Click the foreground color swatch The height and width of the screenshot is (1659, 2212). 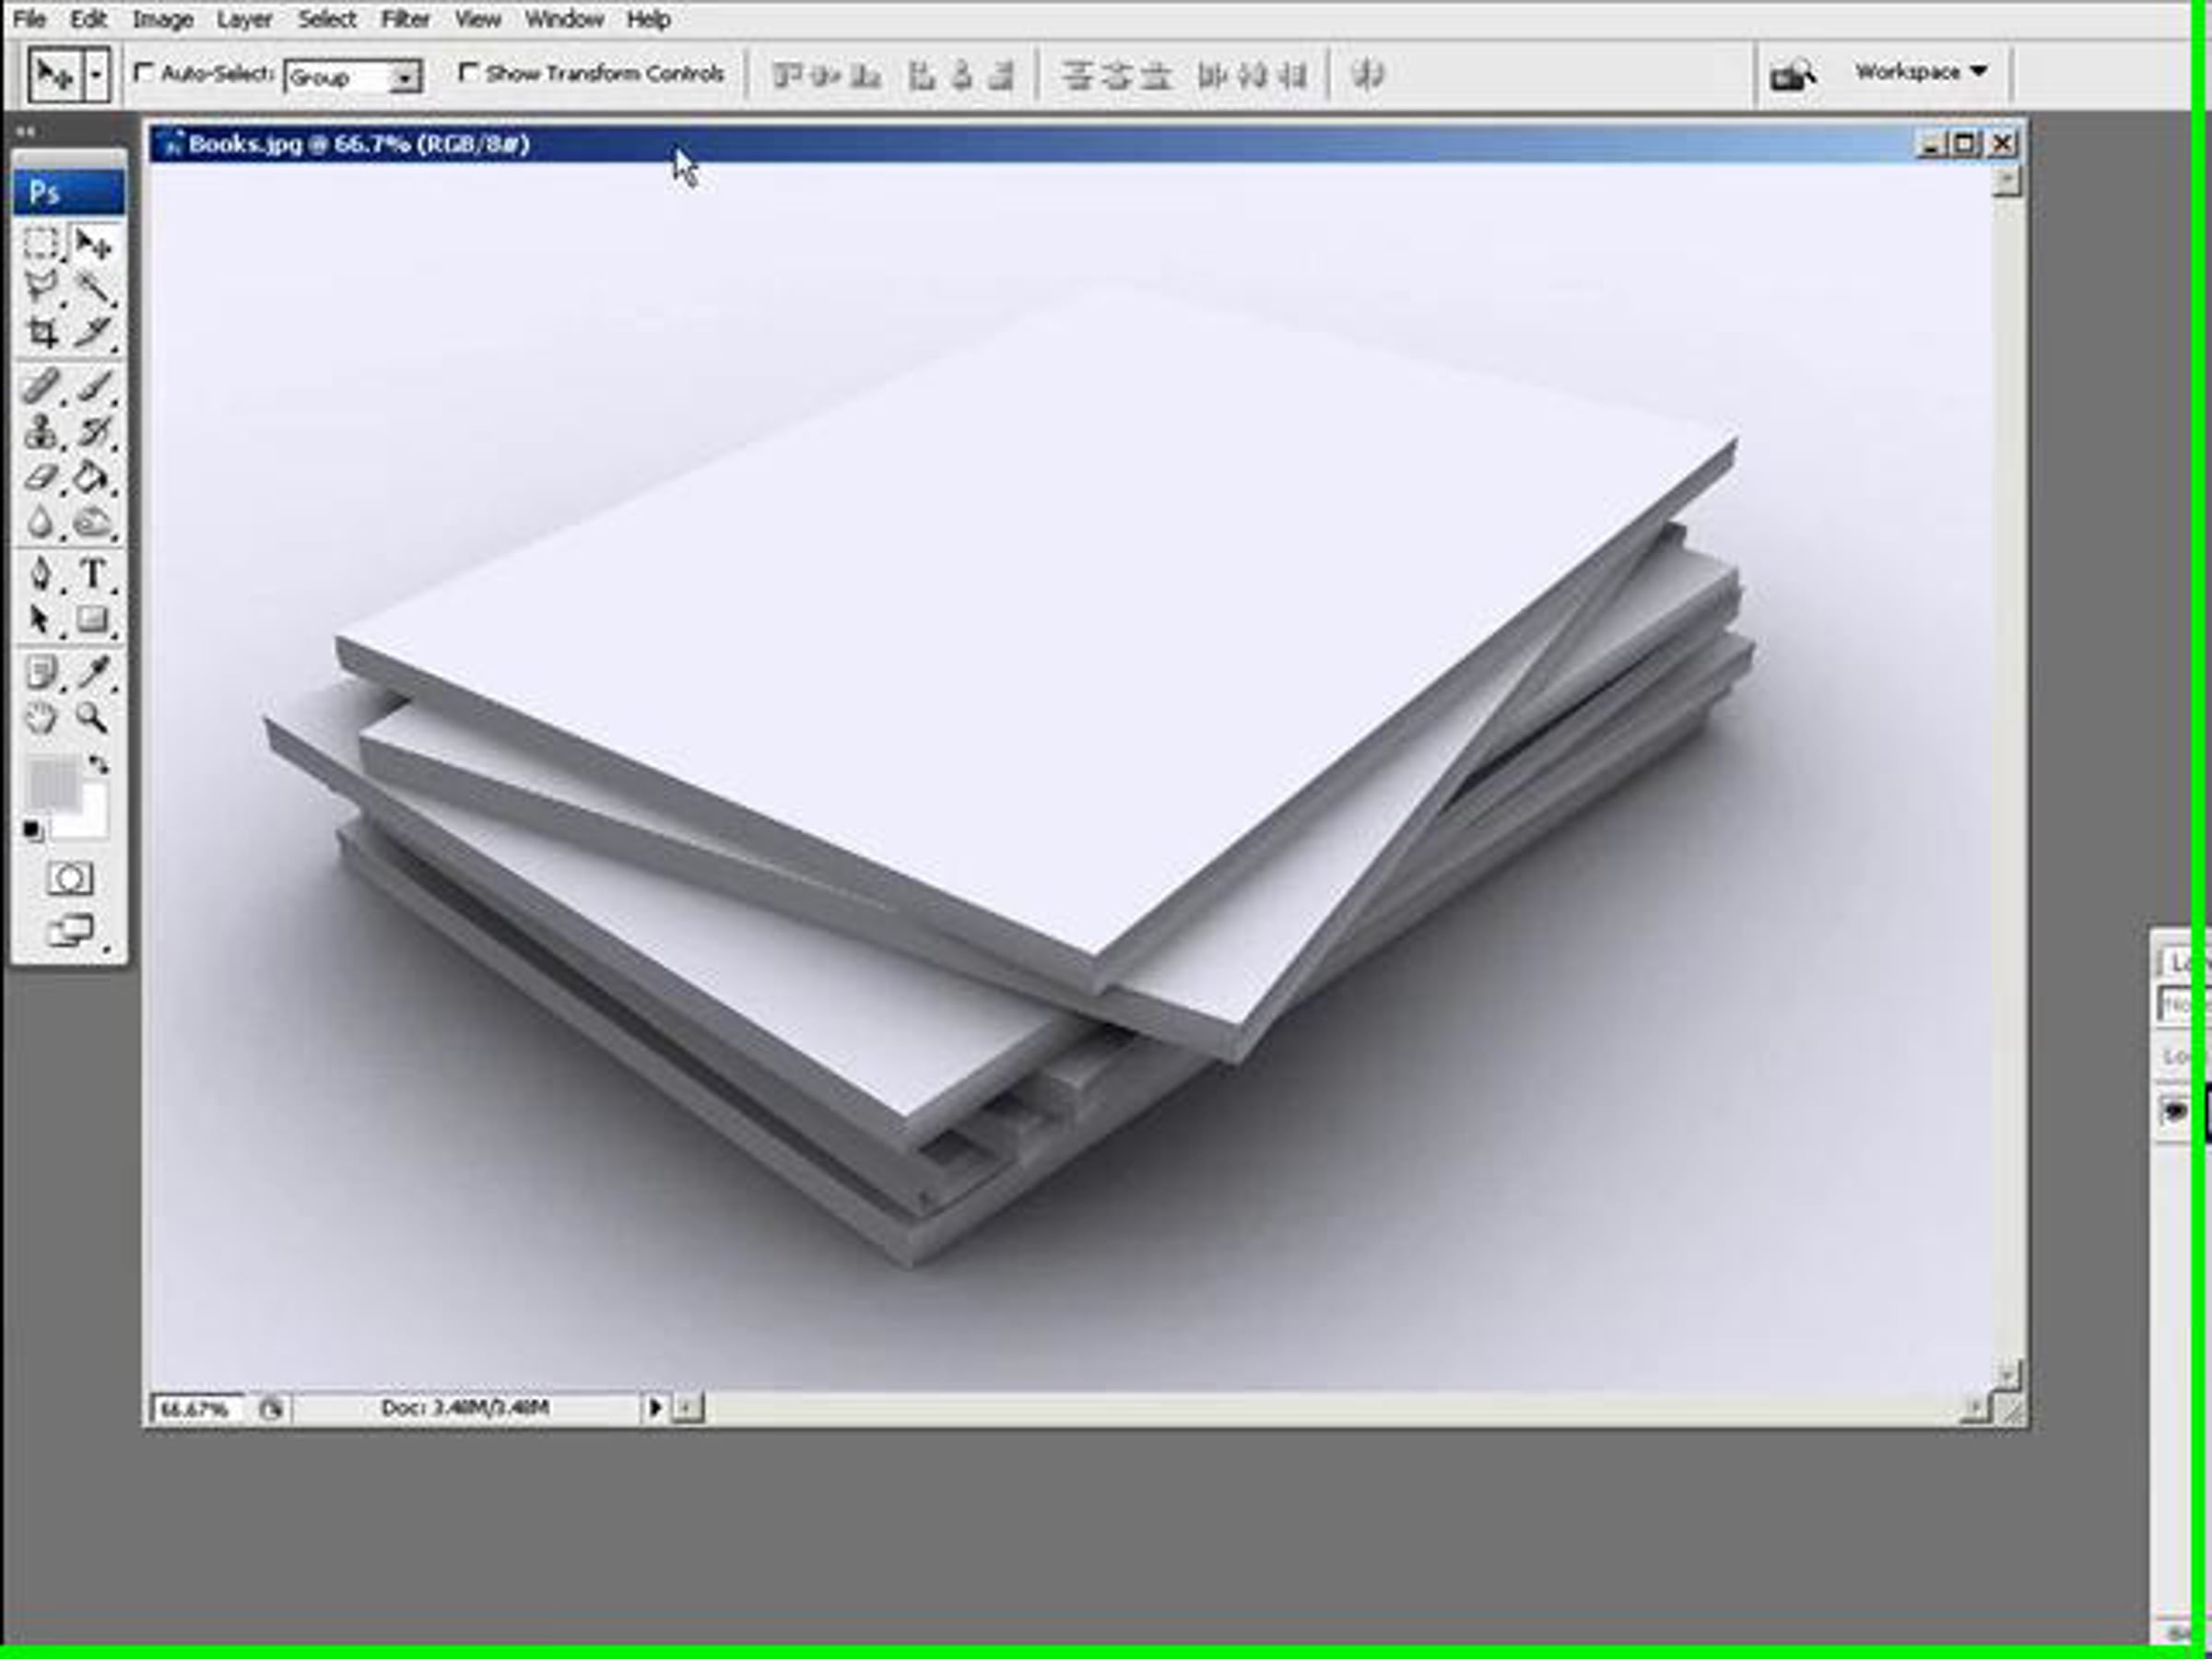click(x=52, y=782)
